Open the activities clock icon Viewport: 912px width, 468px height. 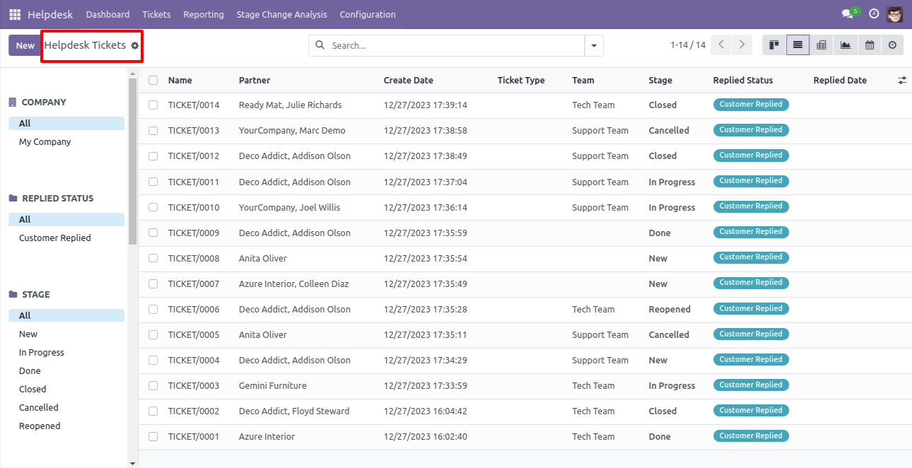pos(874,14)
